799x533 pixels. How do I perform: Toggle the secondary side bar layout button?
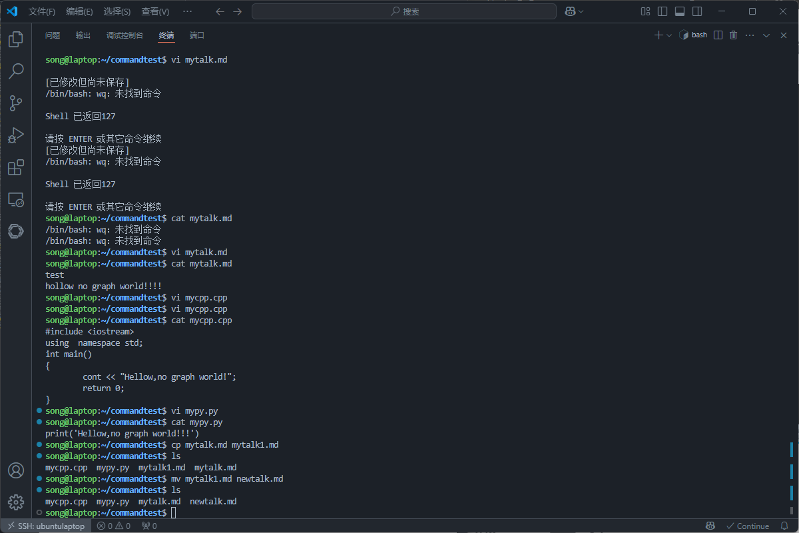click(697, 11)
